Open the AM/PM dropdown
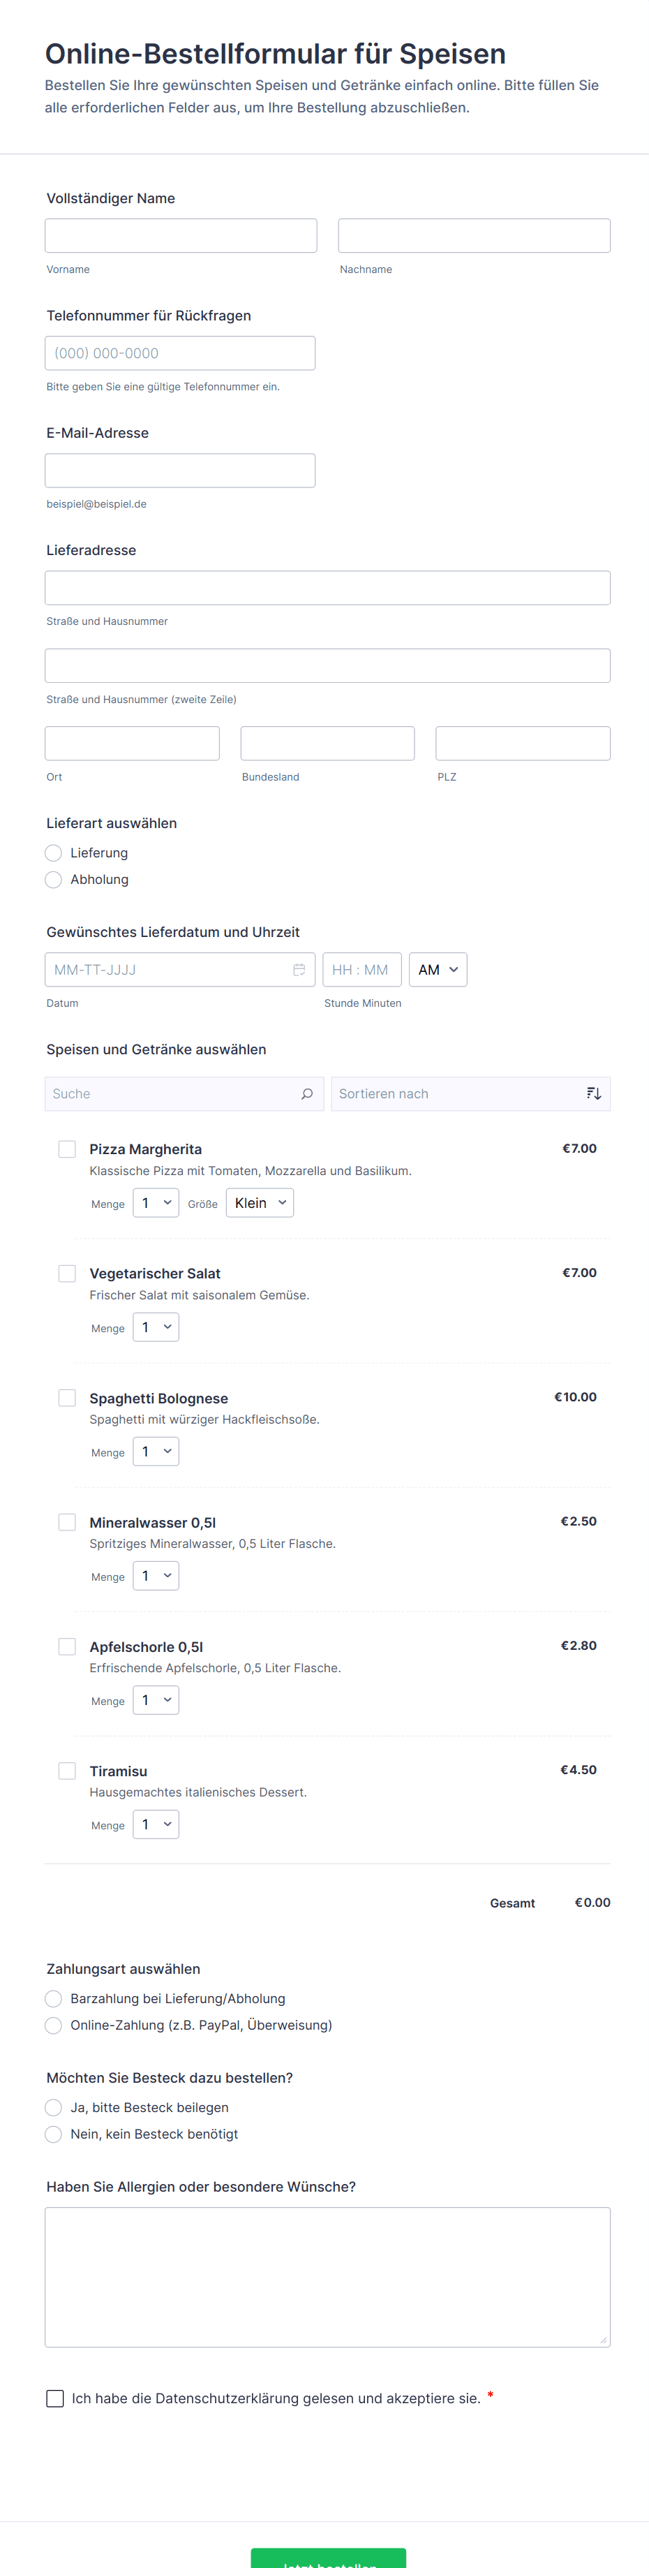This screenshot has height=2568, width=649. [x=438, y=970]
